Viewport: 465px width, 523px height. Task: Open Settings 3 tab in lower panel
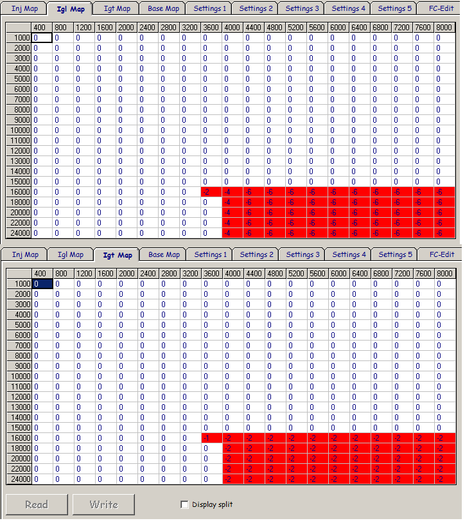coord(302,254)
